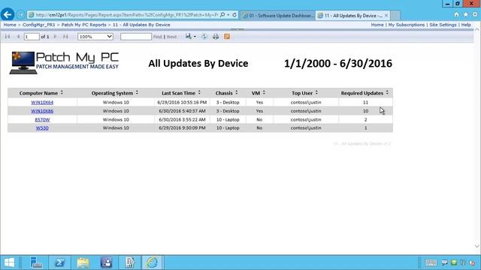Click the browser URL address field
The width and height of the screenshot is (481, 270).
127,15
